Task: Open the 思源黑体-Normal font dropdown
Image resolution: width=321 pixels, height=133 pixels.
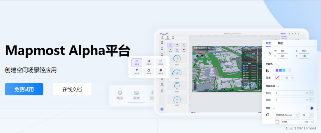Action: click(287, 115)
